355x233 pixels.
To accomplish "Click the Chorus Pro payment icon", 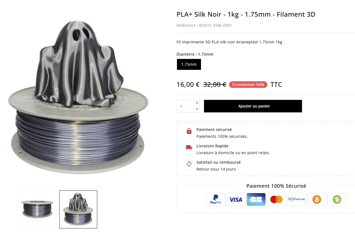I will [x=297, y=199].
